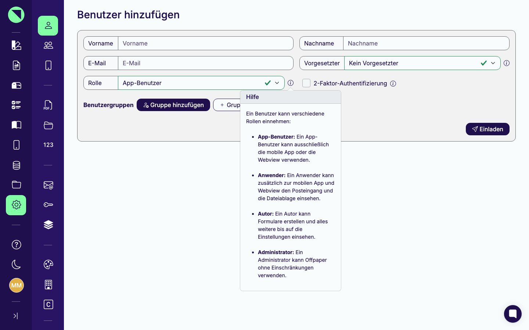Open the color palette theme icon
This screenshot has height=330, width=529.
click(48, 264)
